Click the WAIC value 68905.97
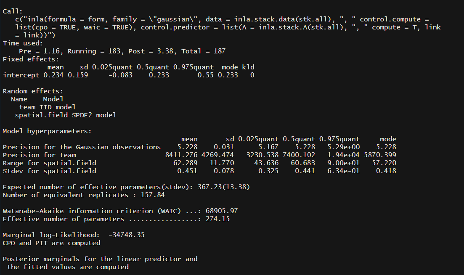 (x=222, y=211)
